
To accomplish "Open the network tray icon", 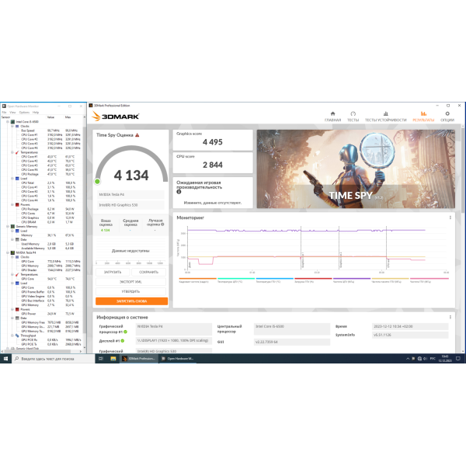I will coord(419,359).
